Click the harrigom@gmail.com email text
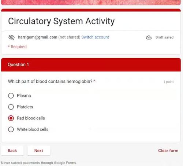The image size is (183, 166). pyautogui.click(x=38, y=37)
